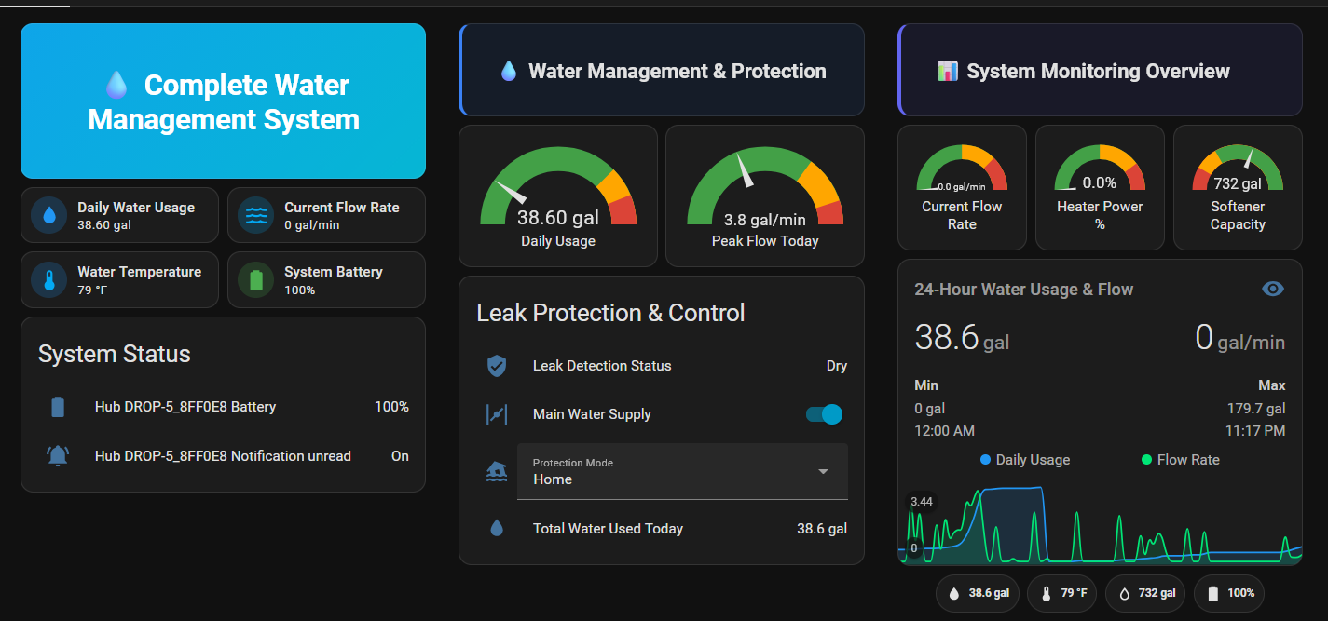1328x621 pixels.
Task: Click the 100% chip battery icon
Action: click(1212, 593)
